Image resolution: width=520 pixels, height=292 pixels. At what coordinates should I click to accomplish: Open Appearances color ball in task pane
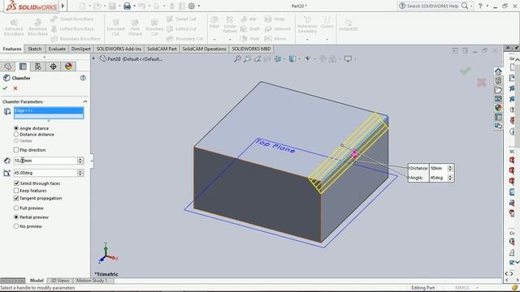[498, 108]
